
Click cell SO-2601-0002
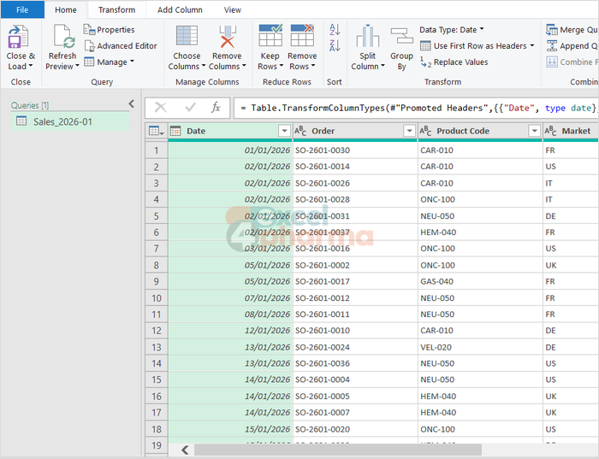355,265
